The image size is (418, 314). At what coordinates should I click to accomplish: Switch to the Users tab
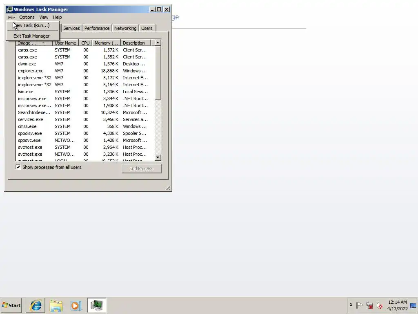[147, 28]
